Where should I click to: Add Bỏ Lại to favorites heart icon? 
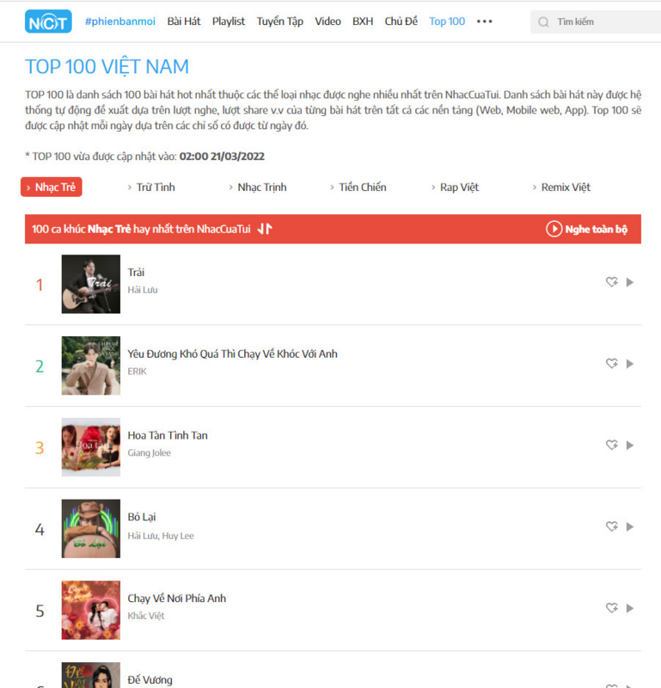612,526
